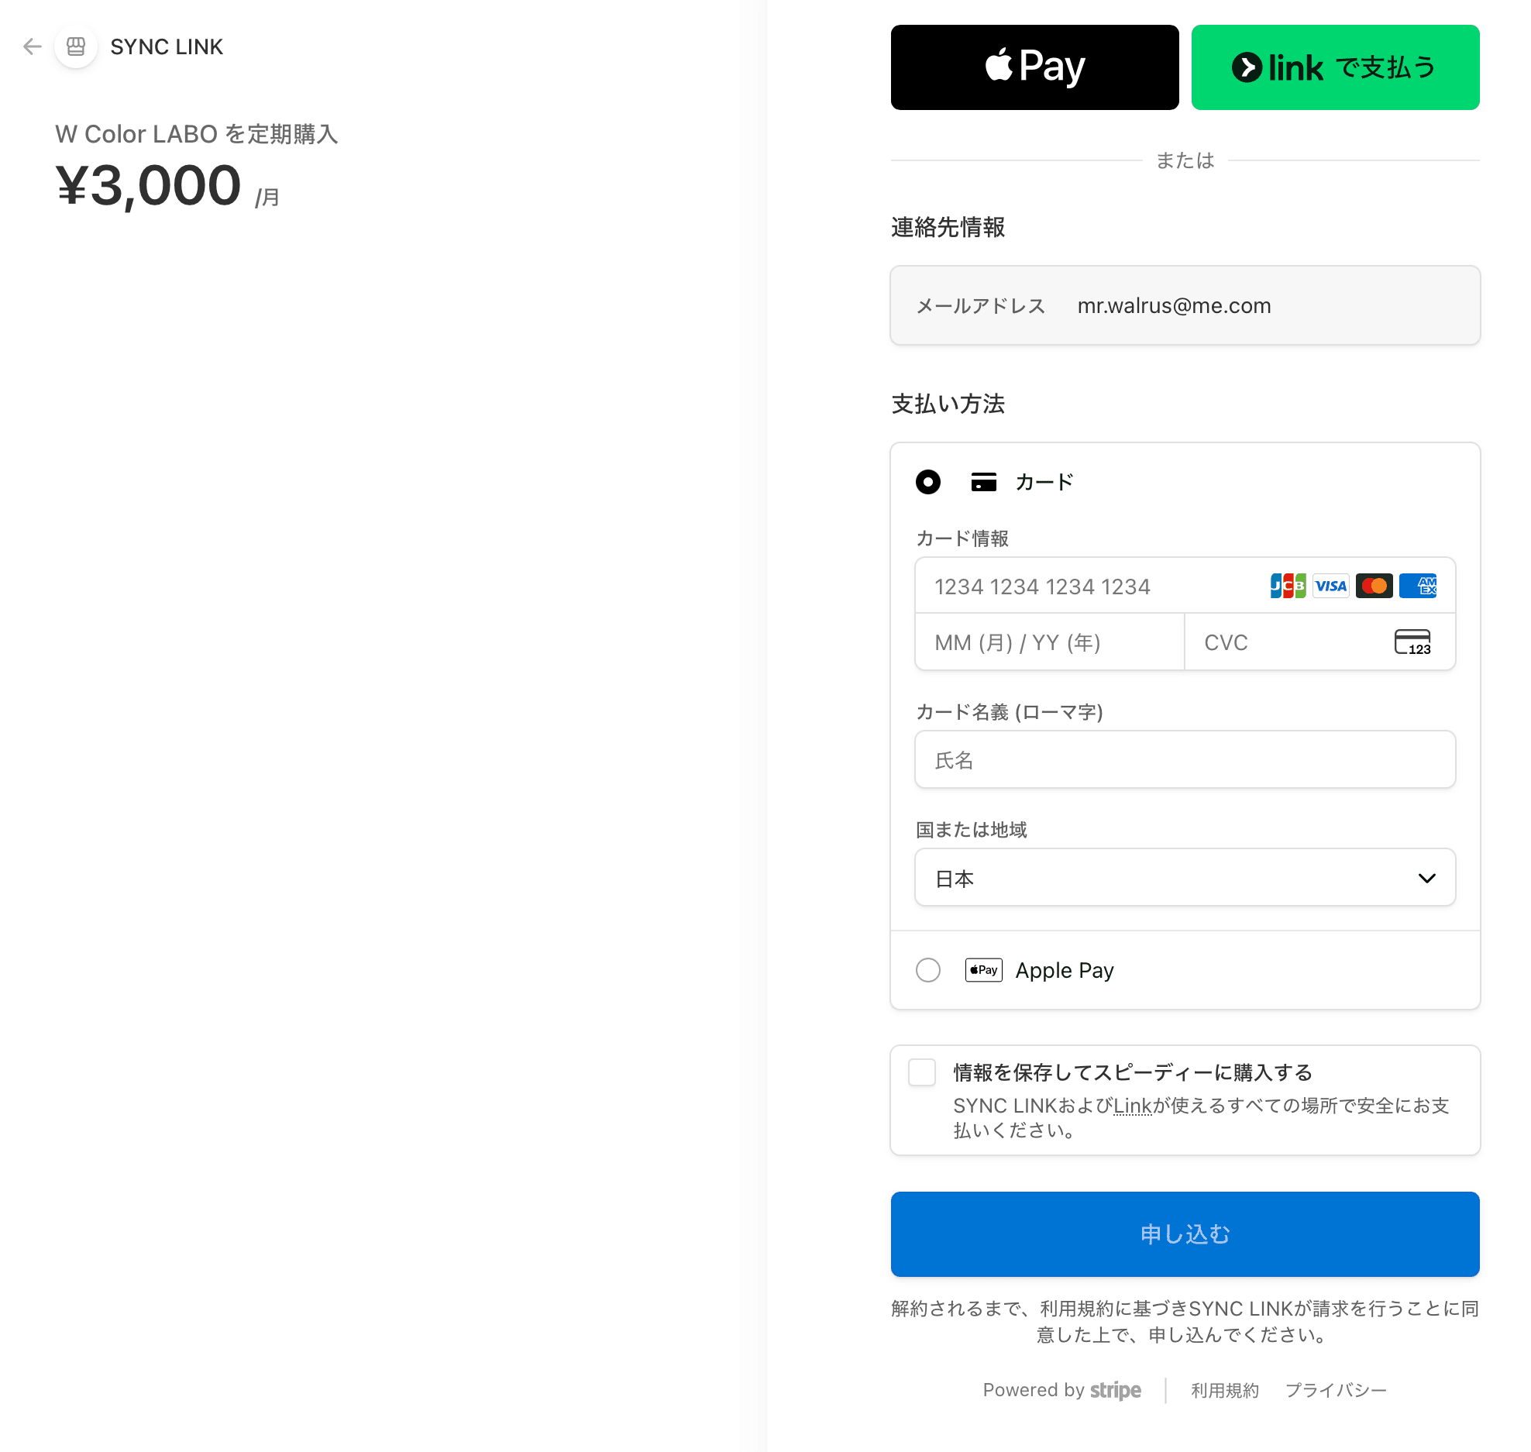Enable 情報を保存してスピーディーに購入する checkbox
1531x1452 pixels.
coord(922,1072)
